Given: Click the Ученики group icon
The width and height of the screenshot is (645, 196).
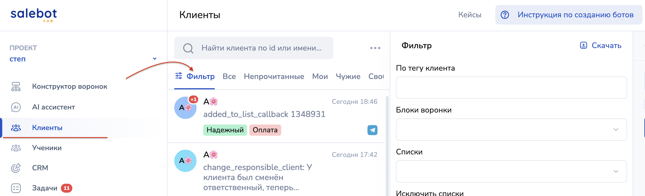Looking at the screenshot, I should click(x=16, y=148).
